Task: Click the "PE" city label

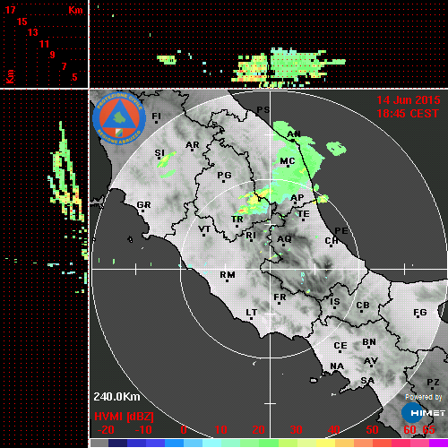Action: point(341,231)
